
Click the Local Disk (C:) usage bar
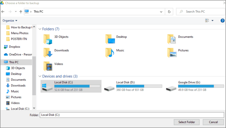tap(77, 86)
